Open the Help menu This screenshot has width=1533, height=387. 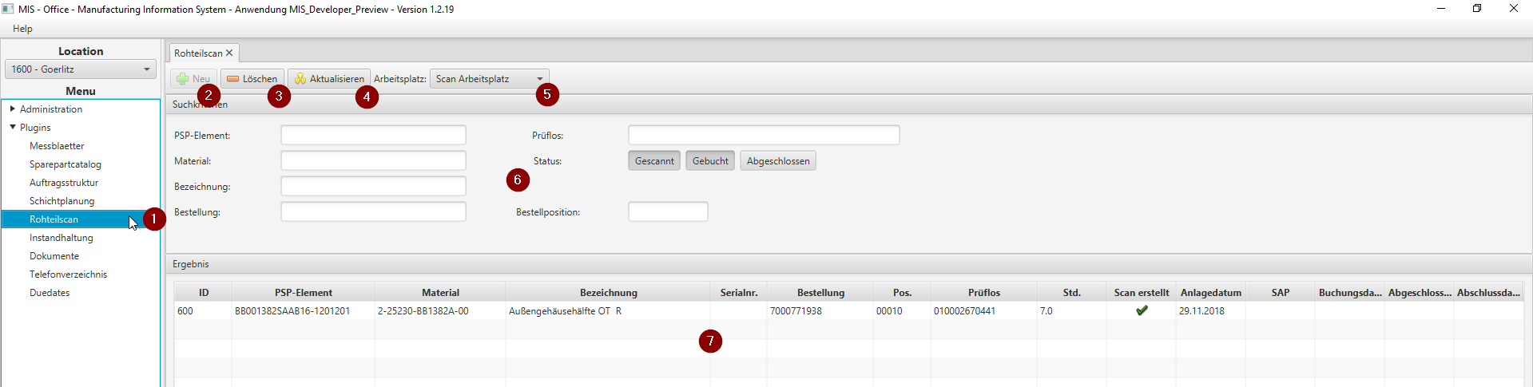click(x=22, y=29)
